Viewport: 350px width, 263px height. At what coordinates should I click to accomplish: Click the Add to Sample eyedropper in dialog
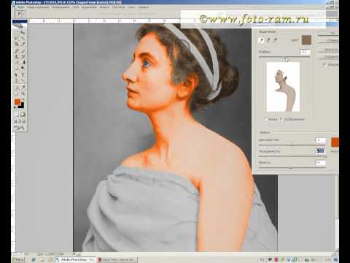268,39
